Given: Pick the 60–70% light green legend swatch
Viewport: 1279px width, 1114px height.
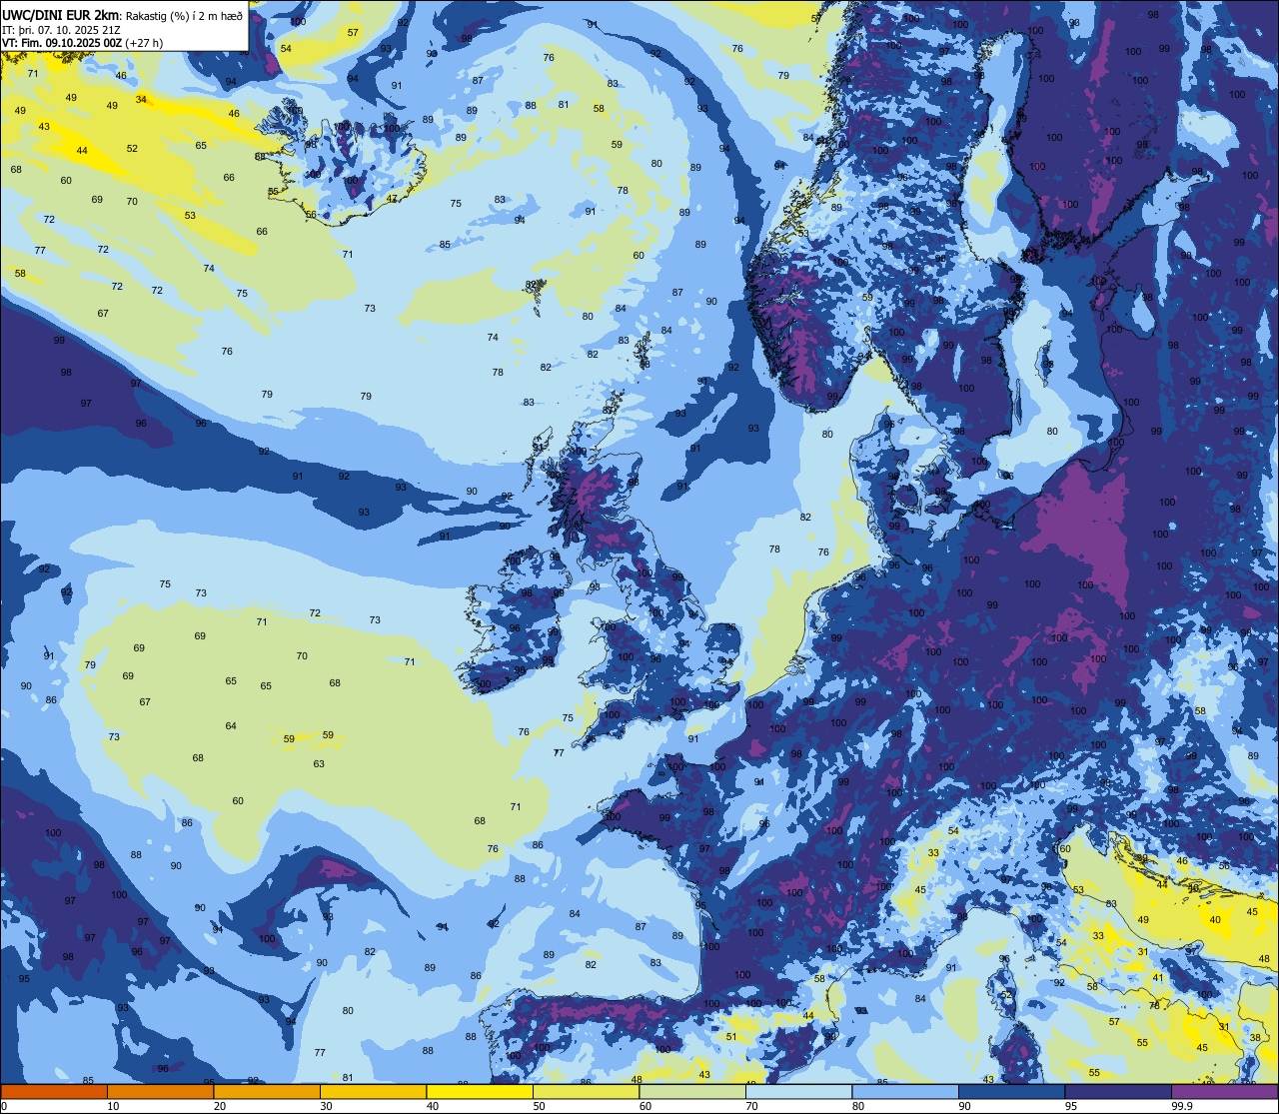Looking at the screenshot, I should pyautogui.click(x=692, y=1091).
